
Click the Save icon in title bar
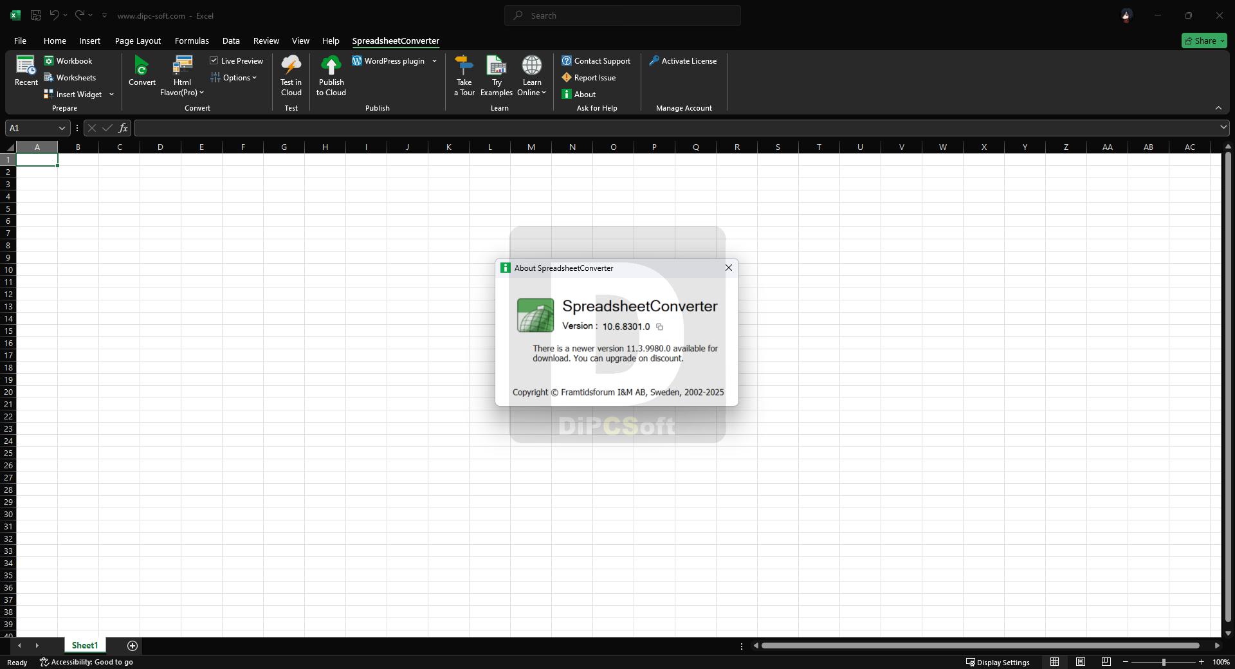coord(36,15)
